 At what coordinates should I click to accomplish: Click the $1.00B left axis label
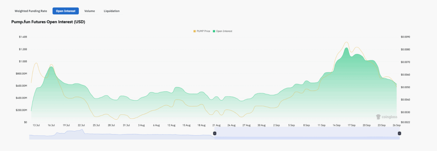pyautogui.click(x=23, y=61)
